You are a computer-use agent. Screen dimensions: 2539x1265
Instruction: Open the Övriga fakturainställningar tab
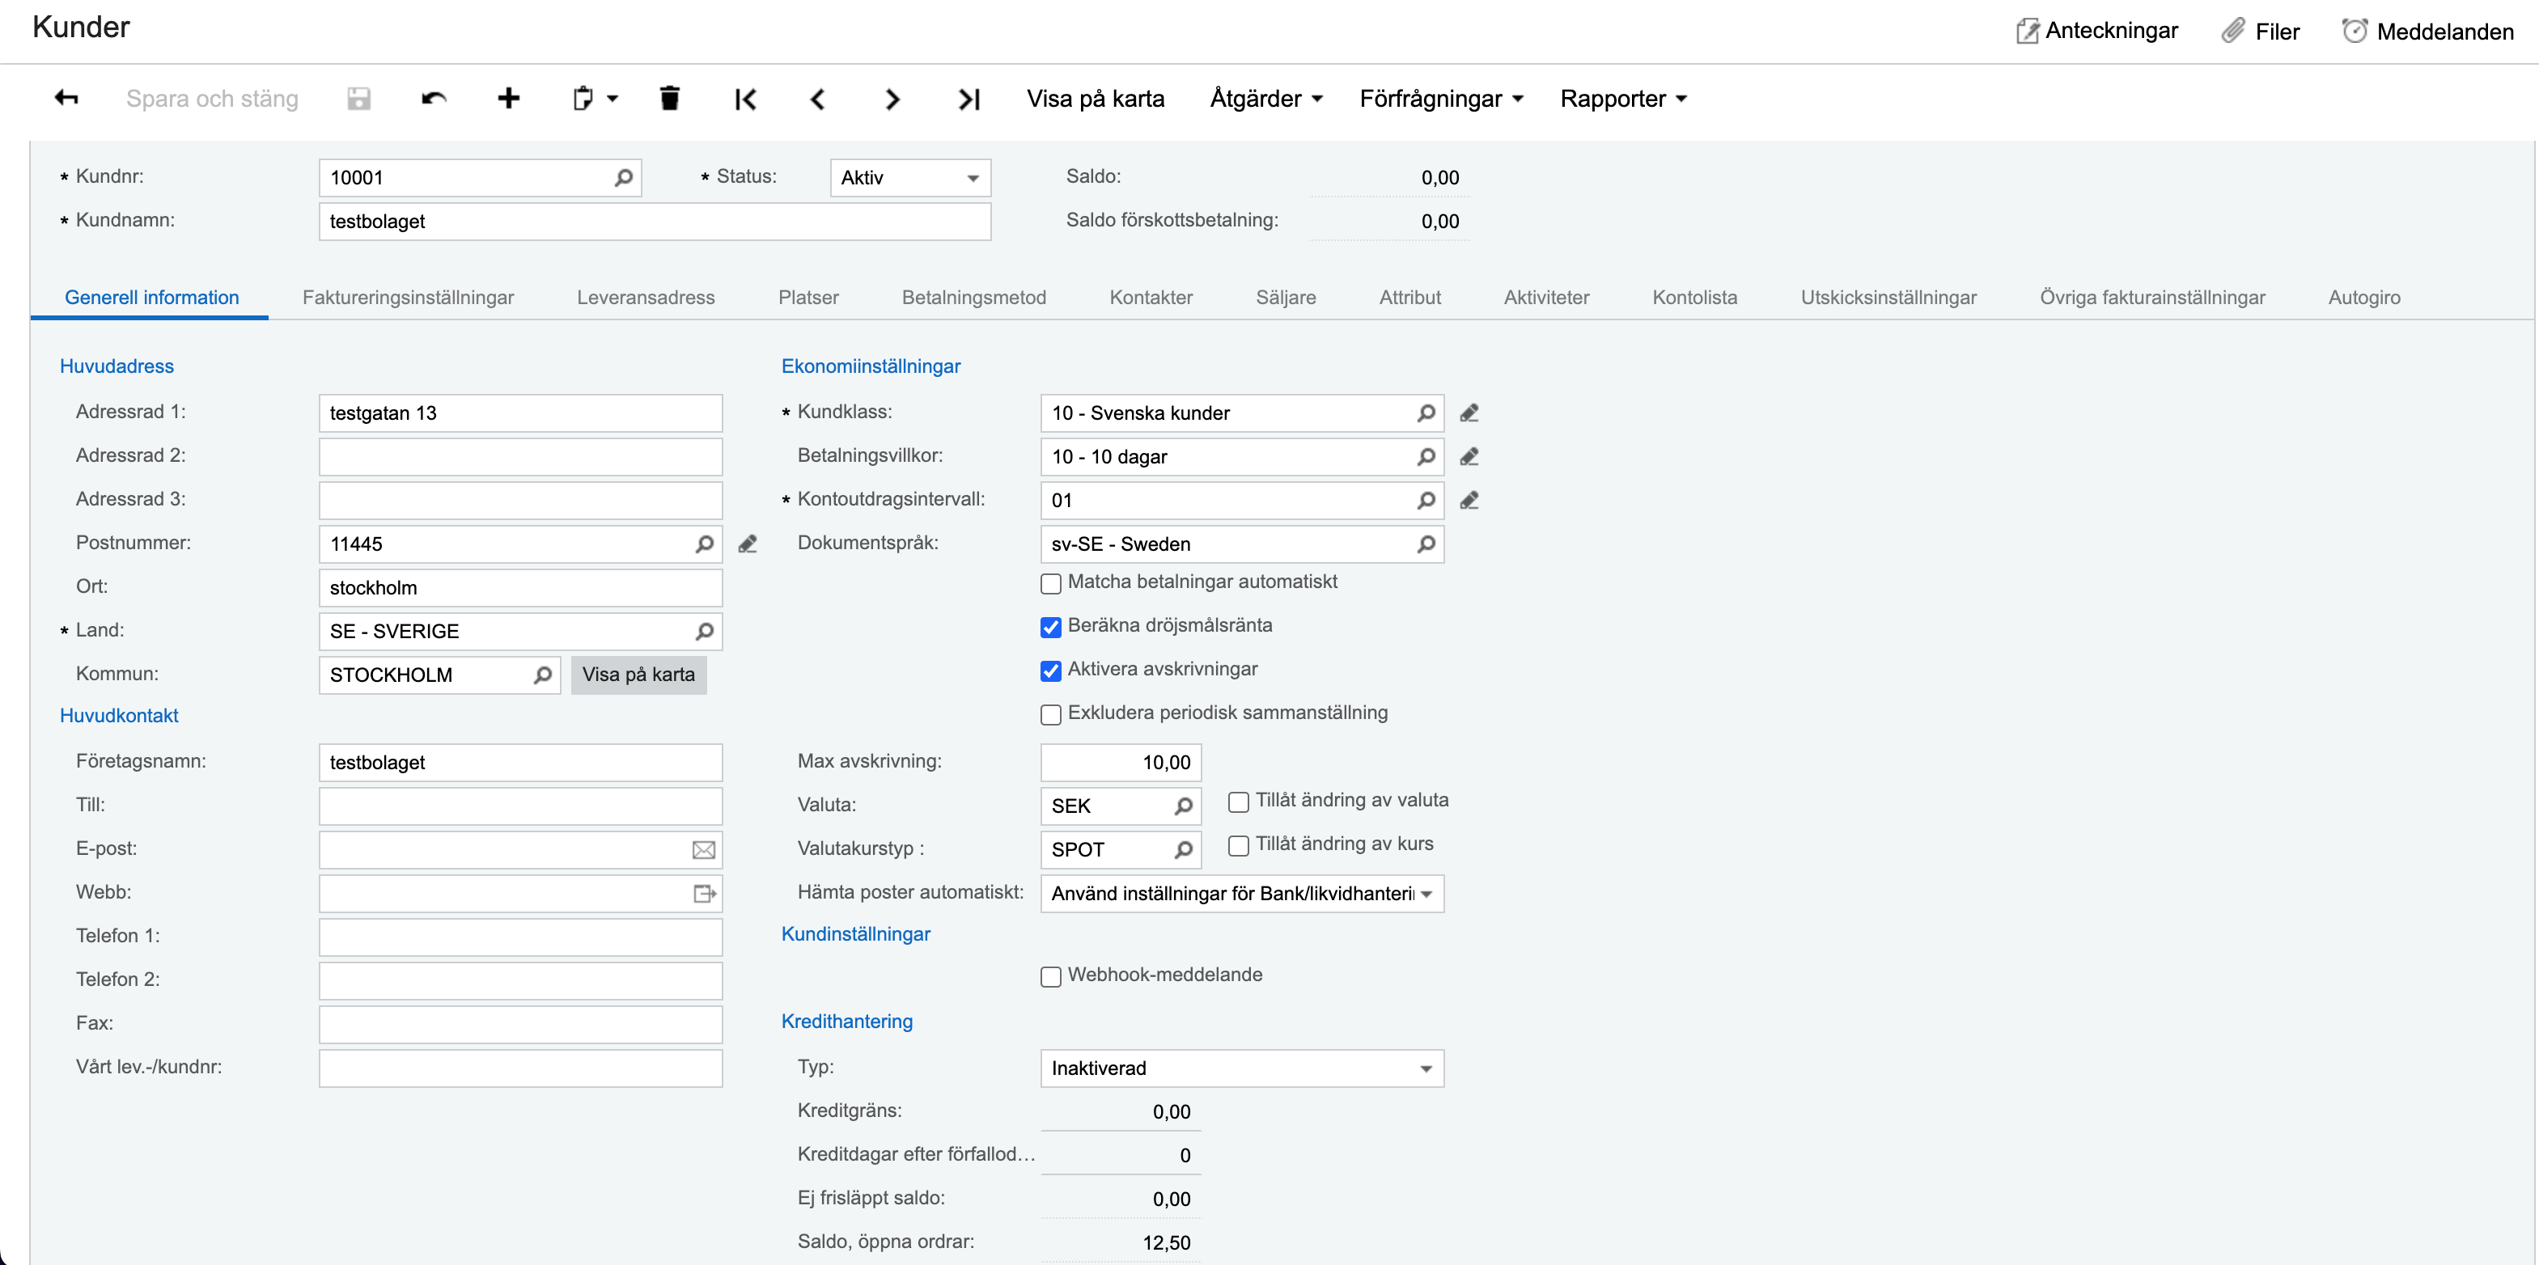tap(2151, 298)
